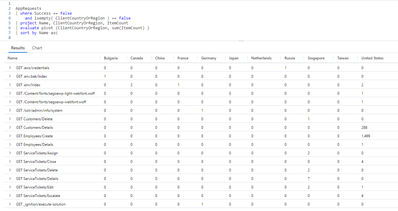Expand the GET _ignition/execute-solution row

pyautogui.click(x=10, y=204)
